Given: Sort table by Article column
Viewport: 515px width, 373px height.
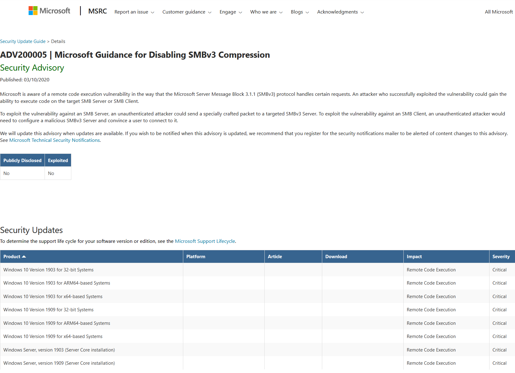Looking at the screenshot, I should point(293,257).
